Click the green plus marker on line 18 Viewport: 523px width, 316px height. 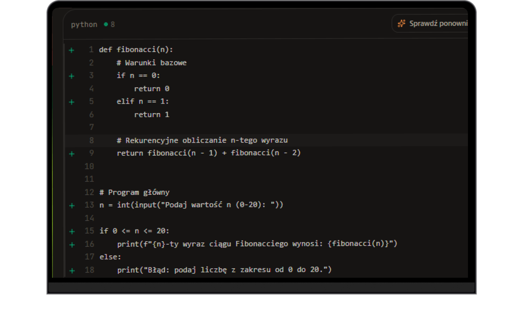(72, 271)
